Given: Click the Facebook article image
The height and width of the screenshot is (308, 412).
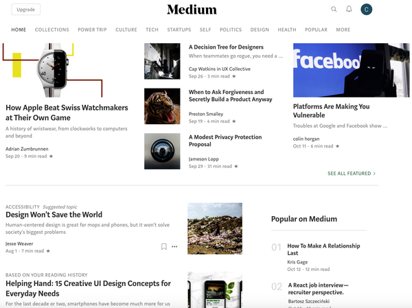Looking at the screenshot, I should (x=336, y=70).
